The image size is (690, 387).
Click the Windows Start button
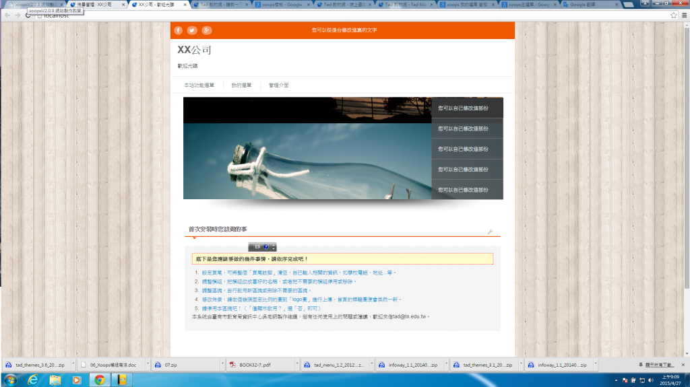[x=11, y=380]
